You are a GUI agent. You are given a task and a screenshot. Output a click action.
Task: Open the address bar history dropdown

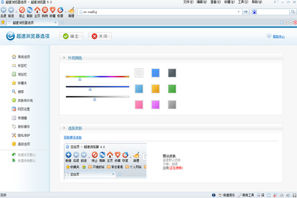click(239, 12)
